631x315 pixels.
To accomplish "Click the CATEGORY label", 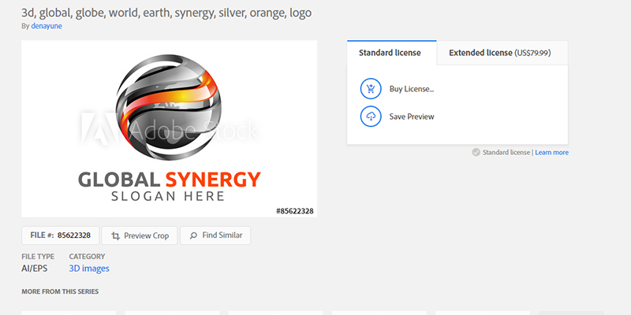I will click(87, 257).
